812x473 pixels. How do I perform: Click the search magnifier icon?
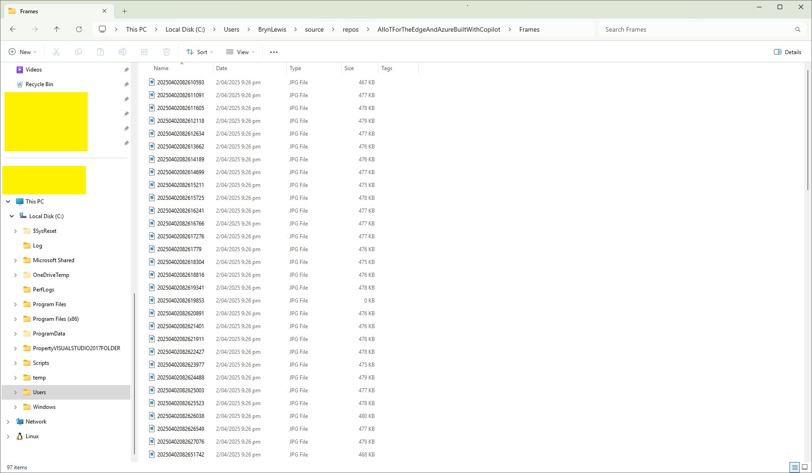797,29
